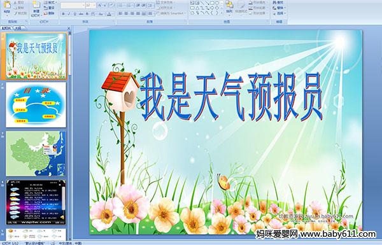Click the slide count in status bar
The width and height of the screenshot is (382, 245).
(10, 243)
